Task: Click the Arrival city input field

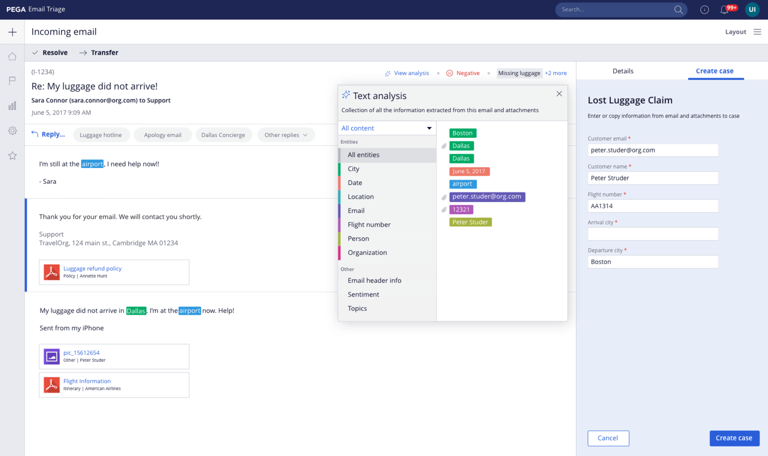Action: [652, 234]
